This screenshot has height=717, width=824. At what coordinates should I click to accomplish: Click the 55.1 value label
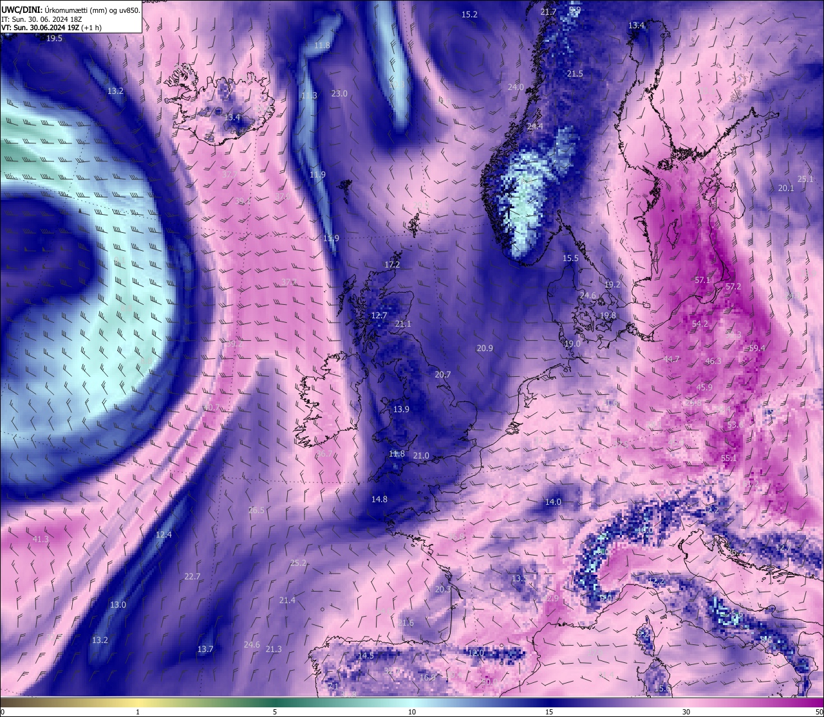pos(729,458)
